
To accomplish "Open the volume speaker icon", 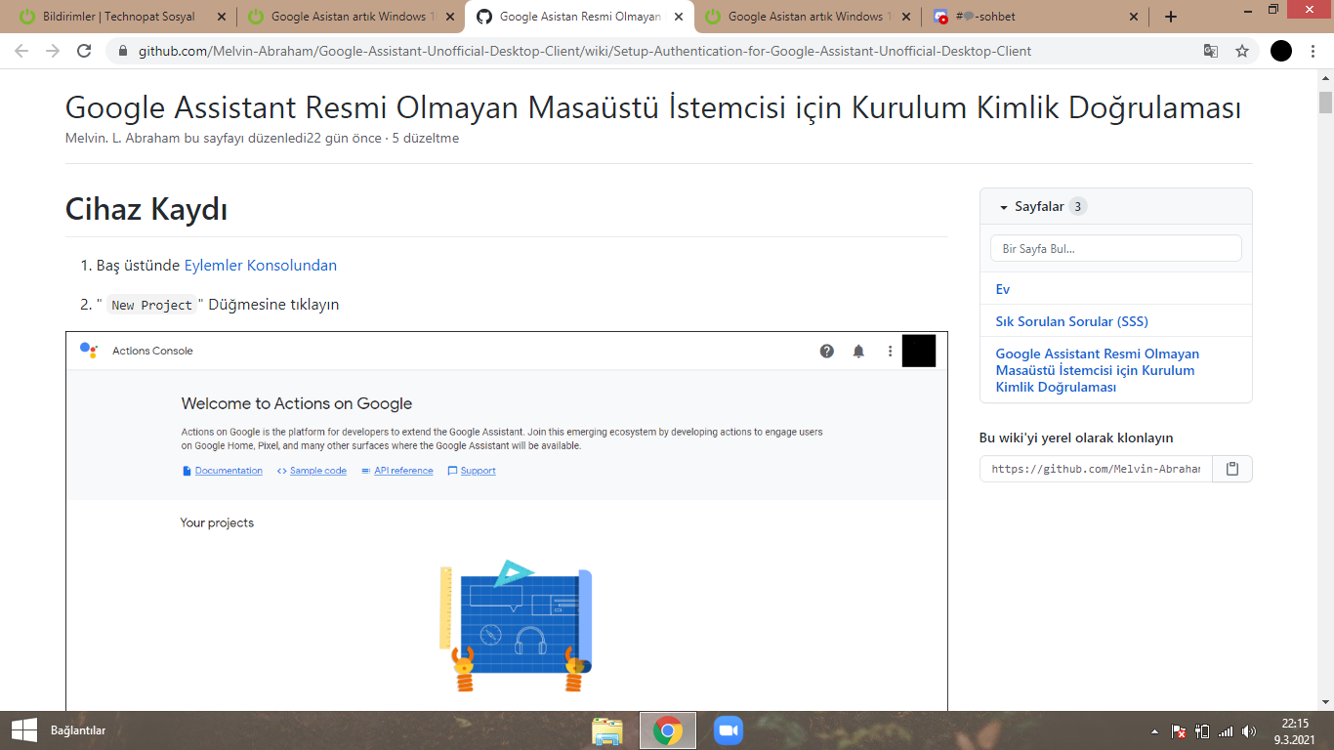I will click(x=1249, y=731).
